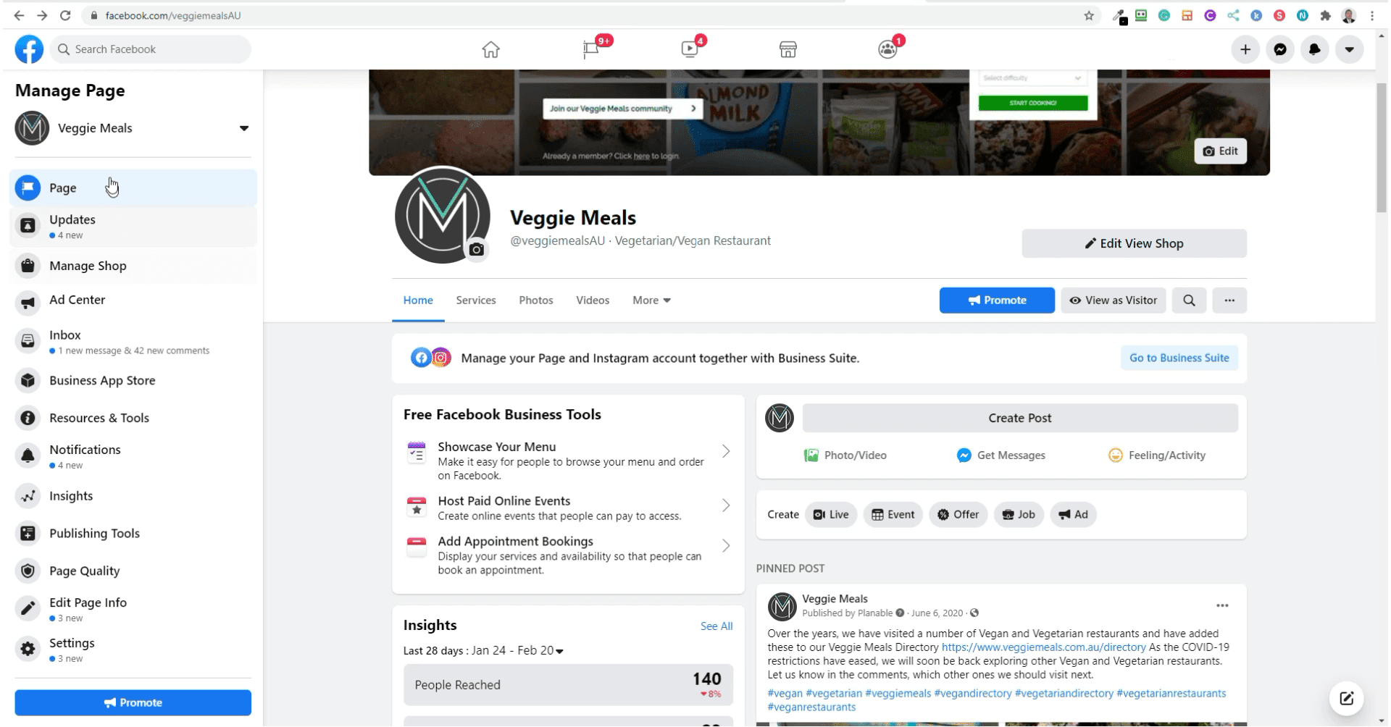
Task: Click the camera icon on profile picture
Action: (x=476, y=250)
